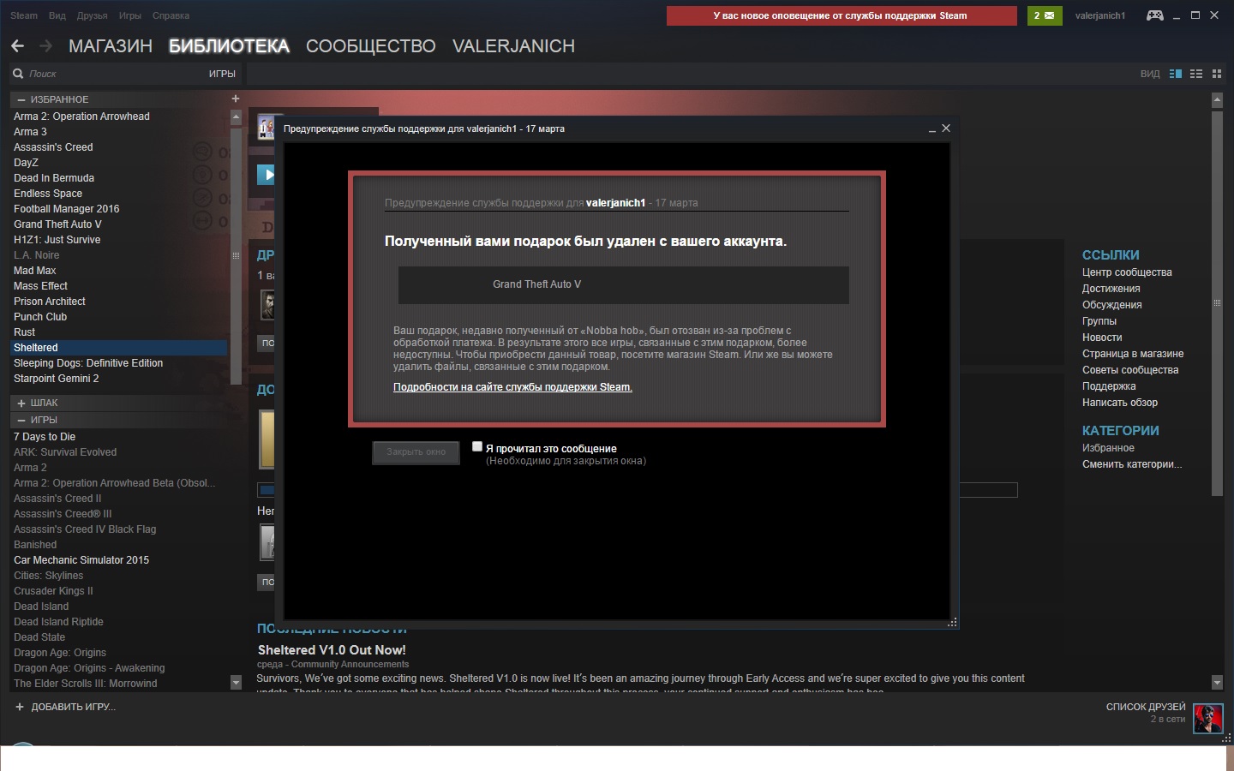This screenshot has height=771, width=1234.
Task: Click valerjanich1 account name dropdown
Action: pos(1100,15)
